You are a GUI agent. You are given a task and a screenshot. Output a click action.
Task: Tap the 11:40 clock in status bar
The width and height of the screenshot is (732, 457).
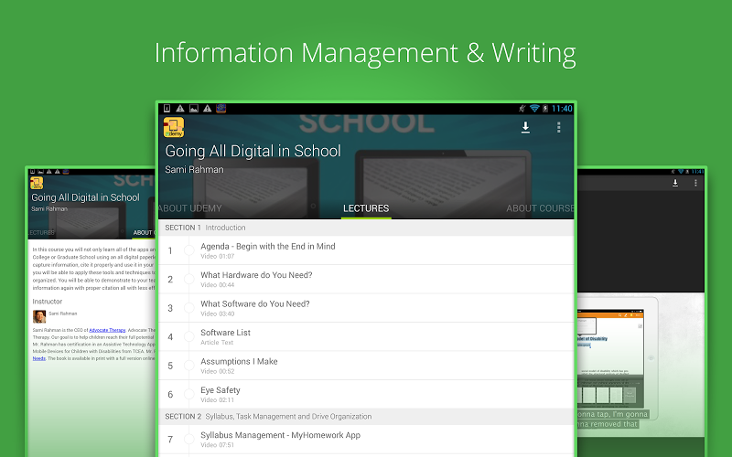point(562,109)
